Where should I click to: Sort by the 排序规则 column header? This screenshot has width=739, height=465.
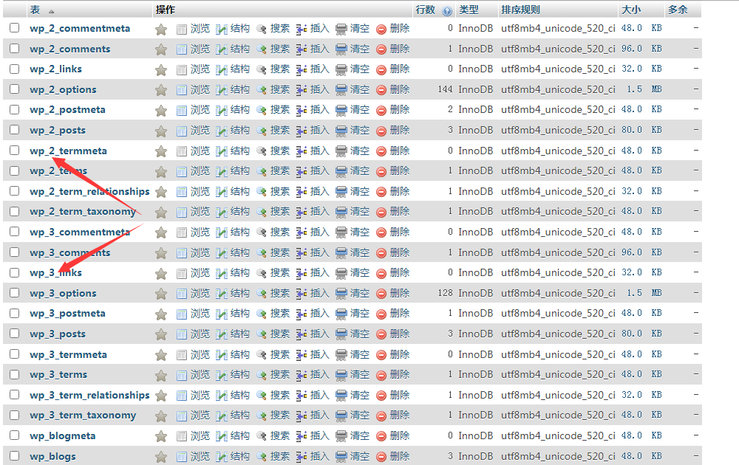520,10
